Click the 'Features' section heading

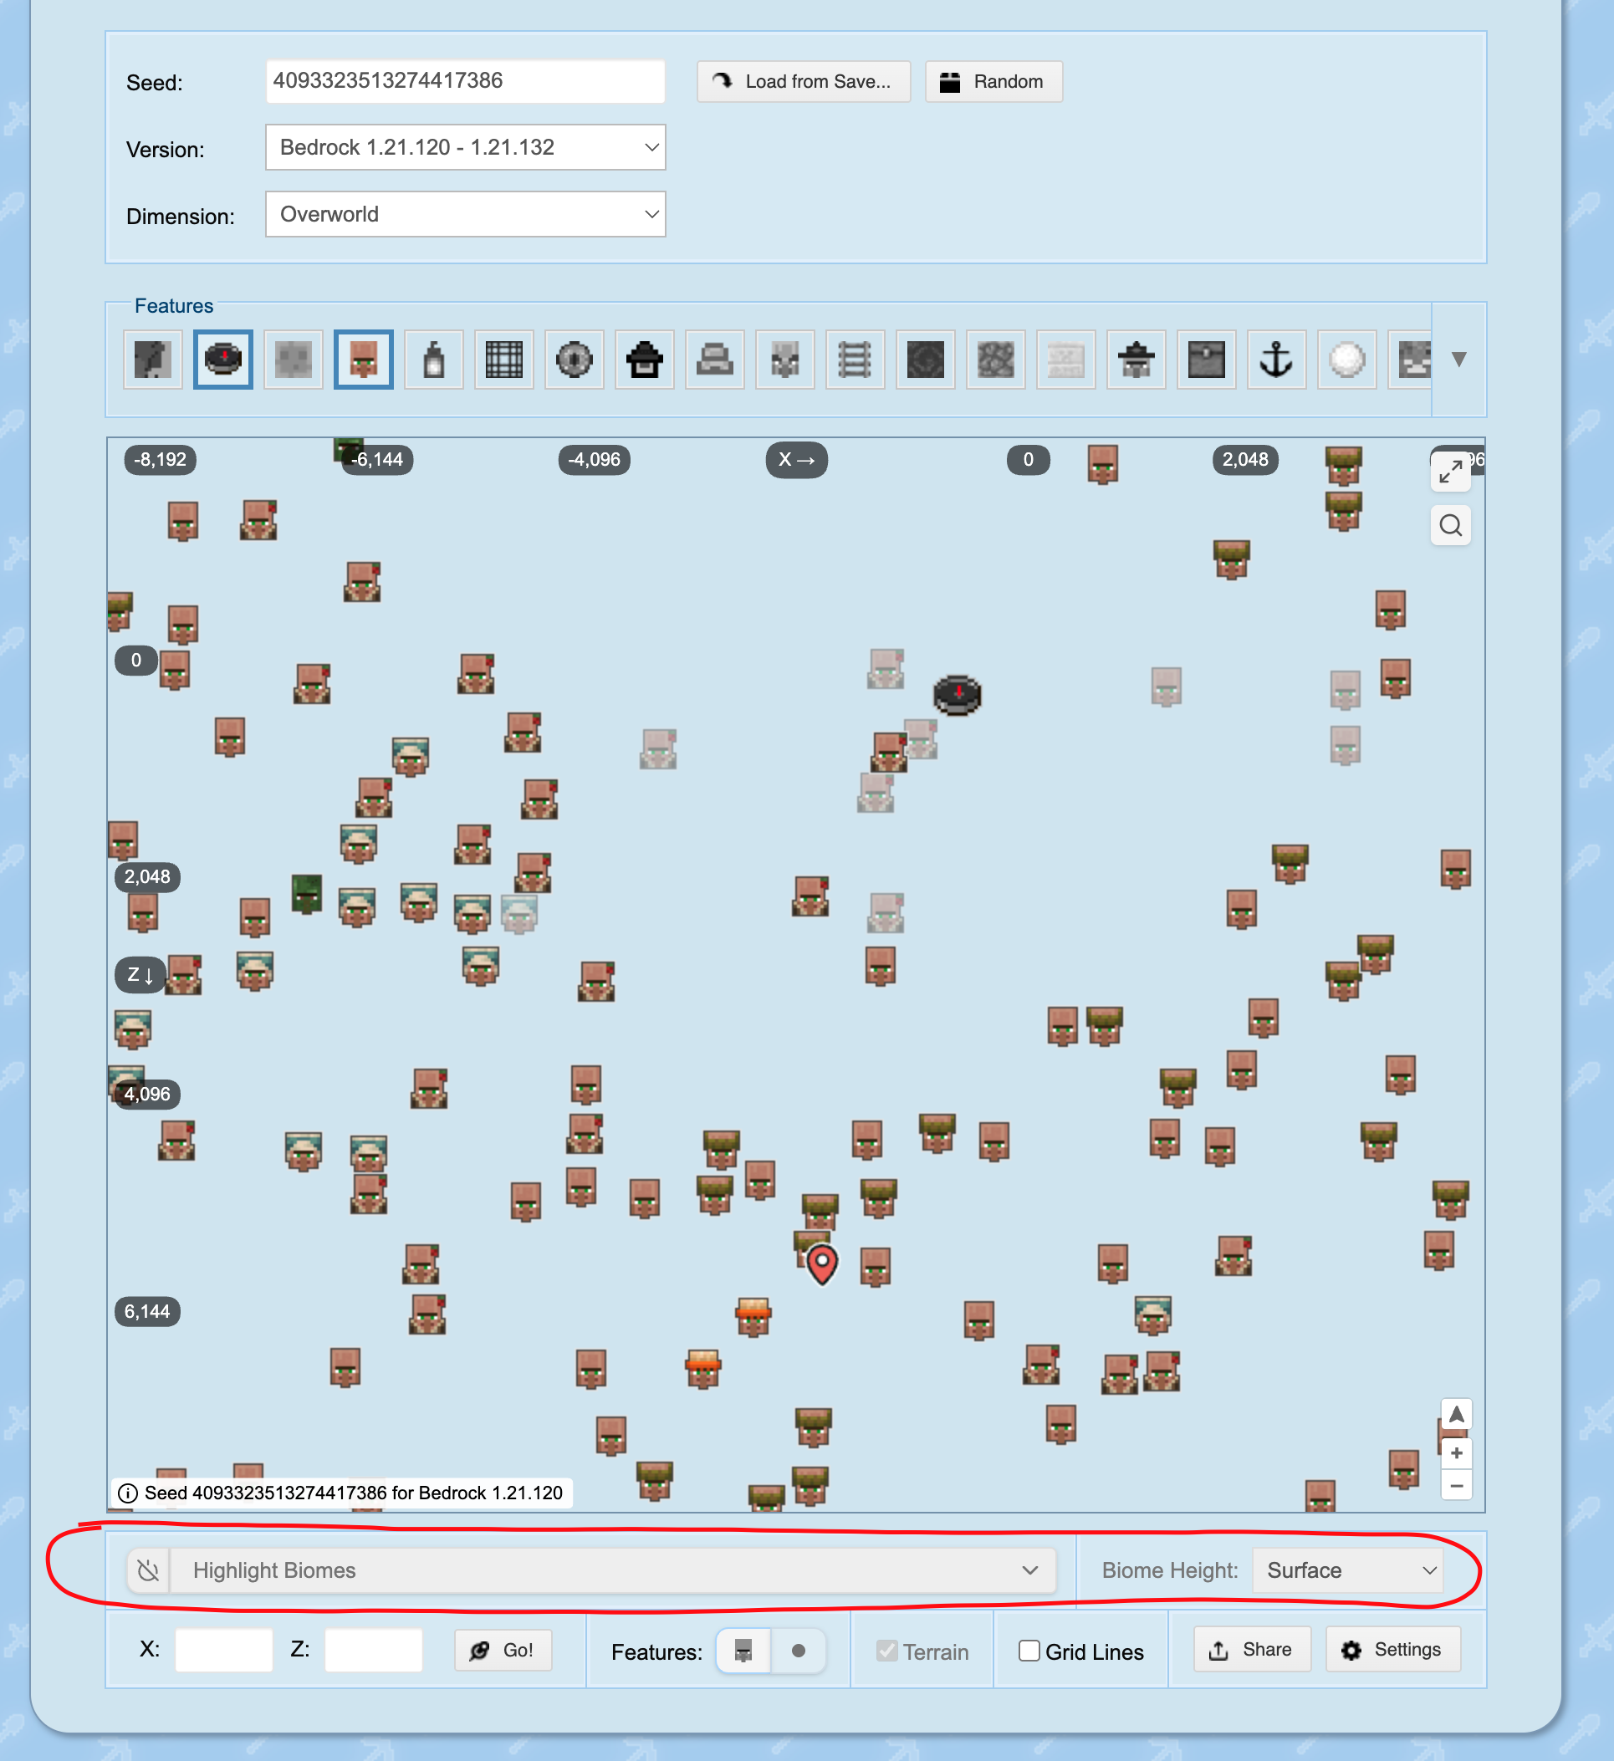click(x=174, y=306)
